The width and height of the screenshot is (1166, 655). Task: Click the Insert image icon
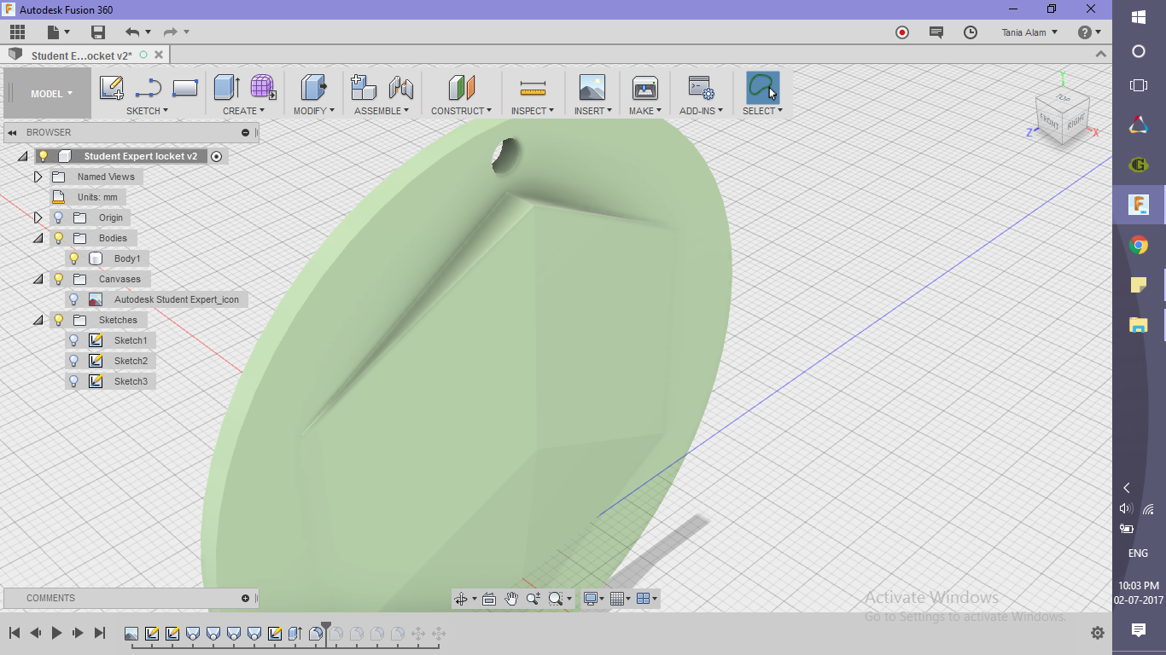coord(592,87)
